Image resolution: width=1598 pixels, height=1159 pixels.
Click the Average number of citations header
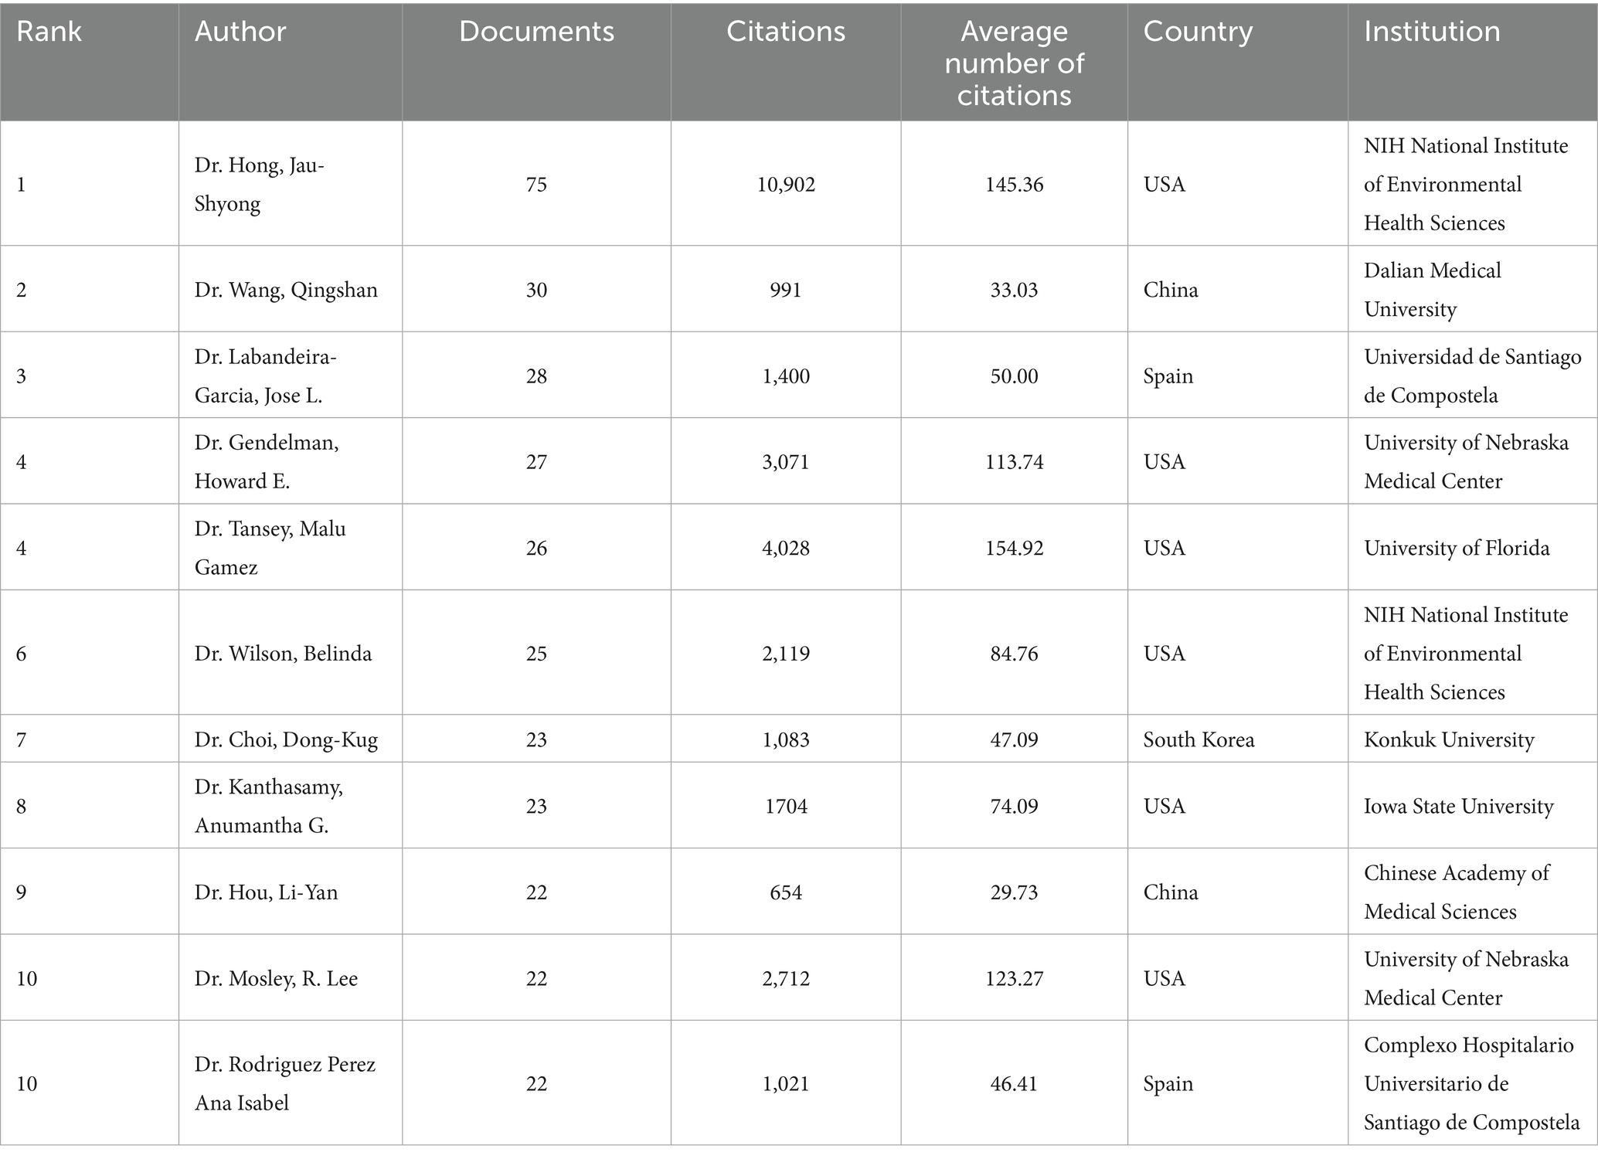coord(1014,63)
